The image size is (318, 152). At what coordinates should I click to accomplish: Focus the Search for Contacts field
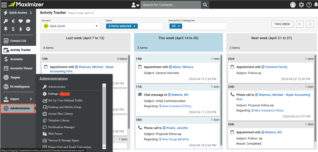171,5
